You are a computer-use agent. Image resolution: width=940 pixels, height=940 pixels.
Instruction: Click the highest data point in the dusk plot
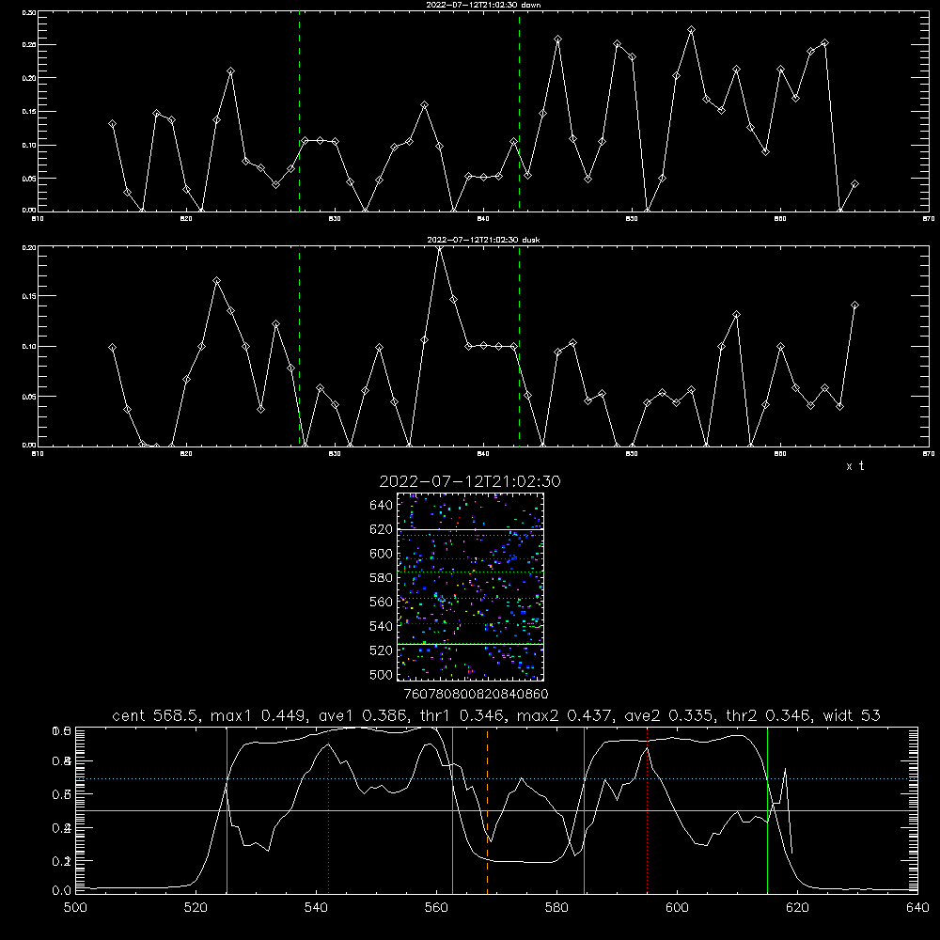tap(439, 247)
